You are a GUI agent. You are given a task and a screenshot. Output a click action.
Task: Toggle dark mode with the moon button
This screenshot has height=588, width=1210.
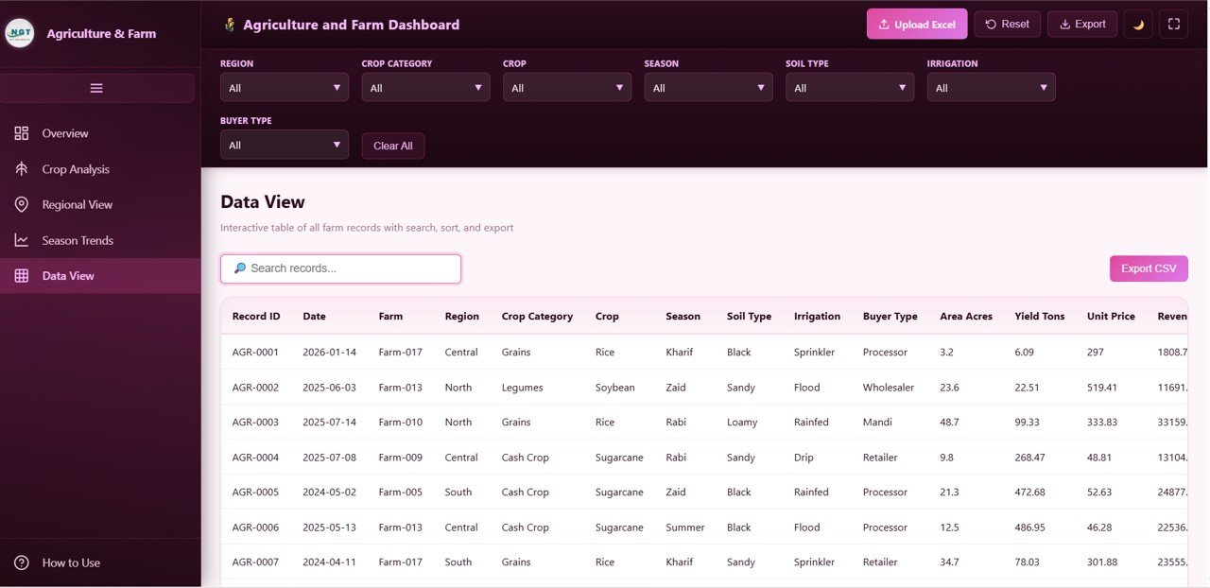pyautogui.click(x=1137, y=24)
